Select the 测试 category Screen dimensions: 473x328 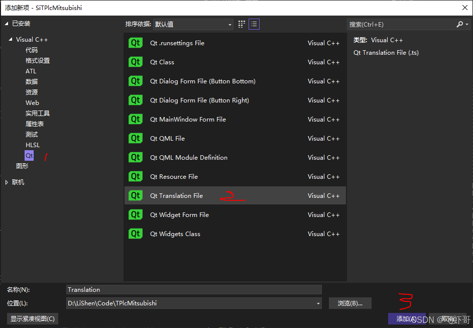32,135
